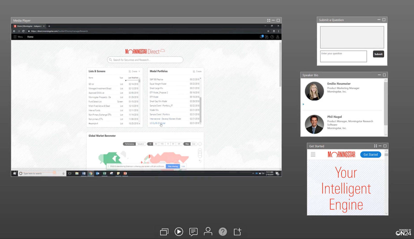Viewport: 414px width, 239px height.
Task: Click the Windows Type here to search box
Action: (42, 173)
